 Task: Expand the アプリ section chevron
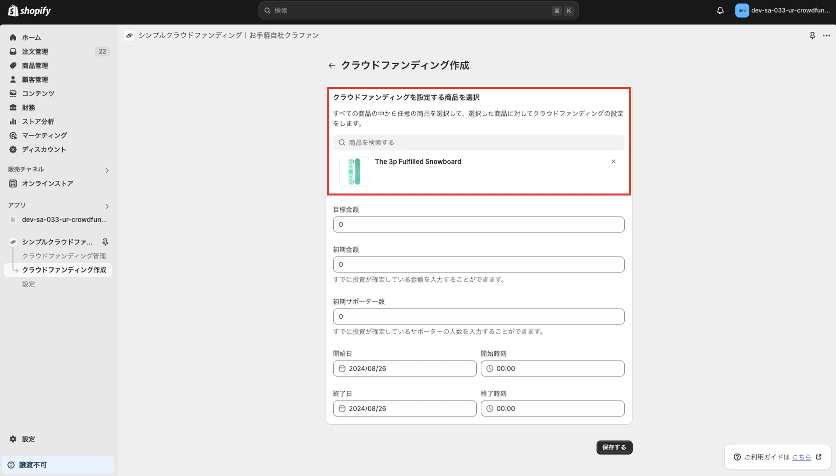[x=107, y=206]
